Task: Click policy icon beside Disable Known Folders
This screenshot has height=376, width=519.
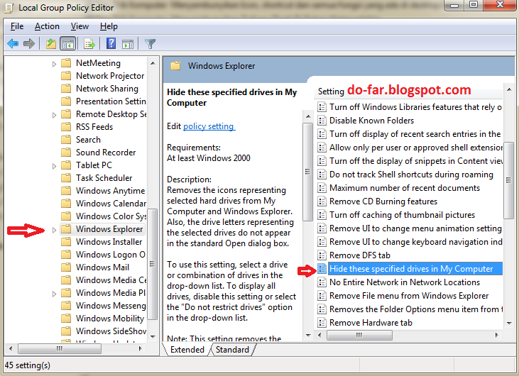Action: click(x=322, y=121)
